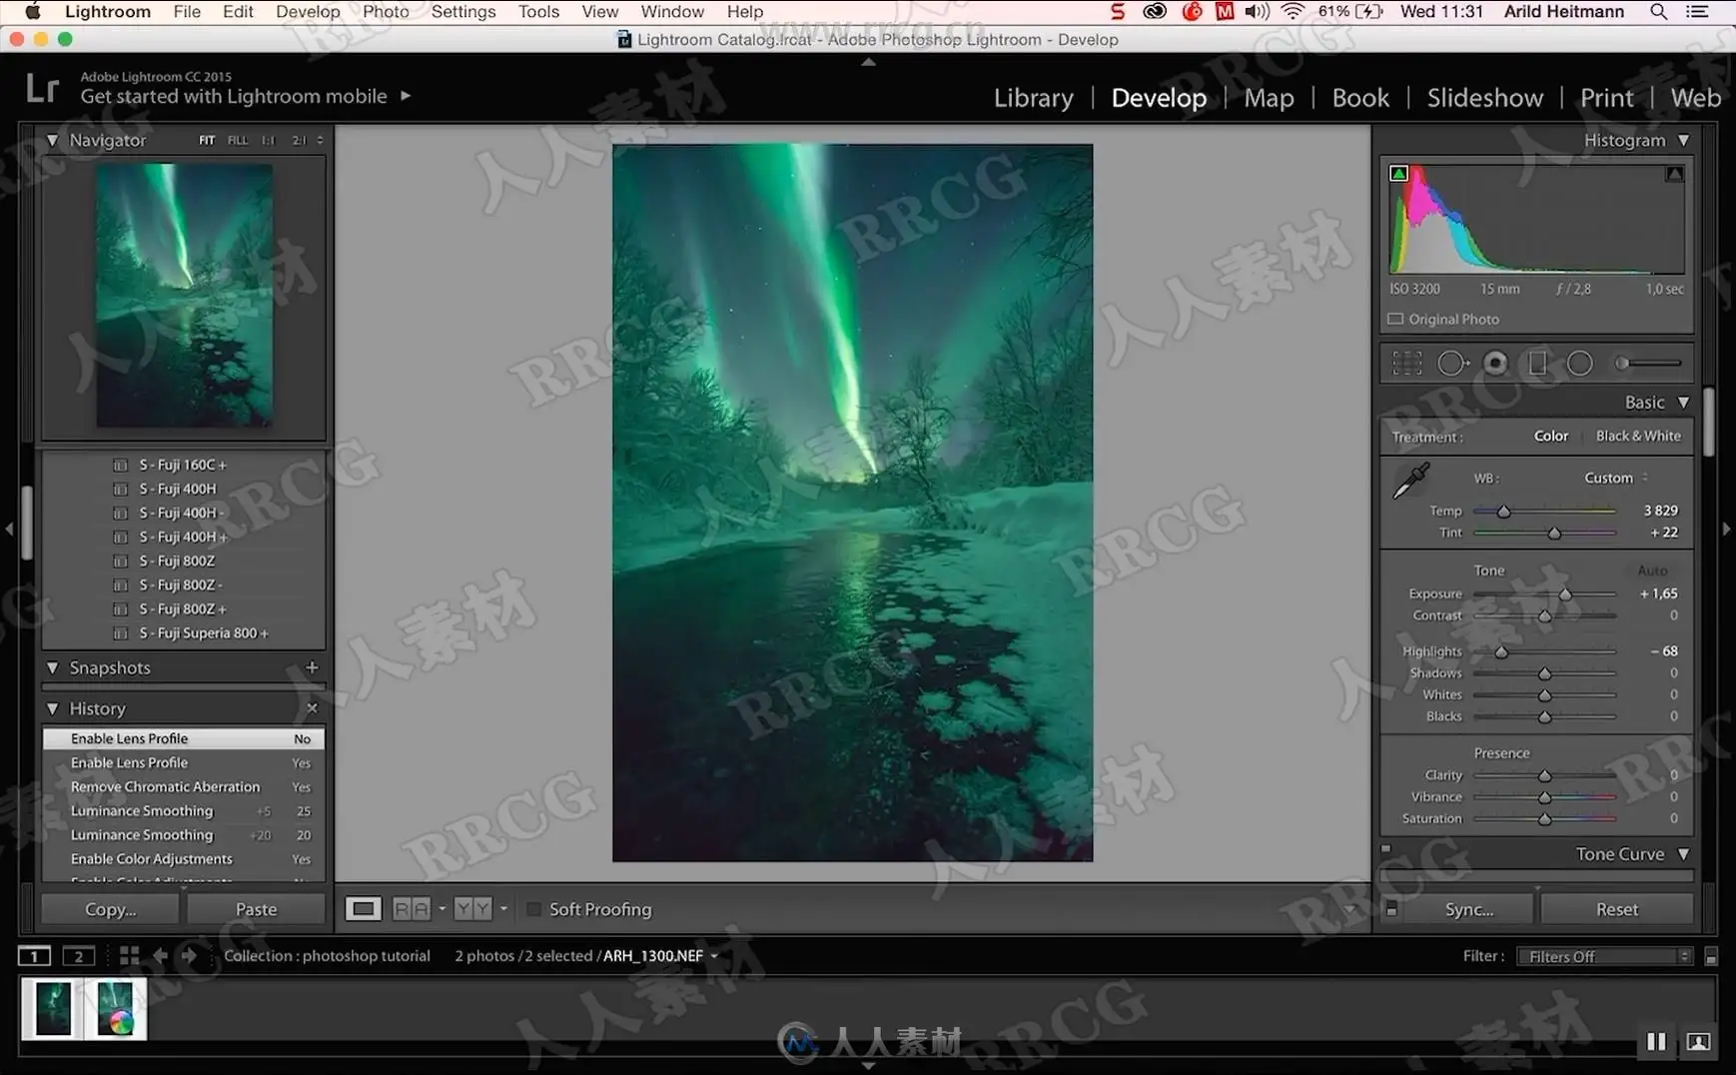Set Navigator zoom to FIT
The image size is (1736, 1075).
tap(207, 141)
